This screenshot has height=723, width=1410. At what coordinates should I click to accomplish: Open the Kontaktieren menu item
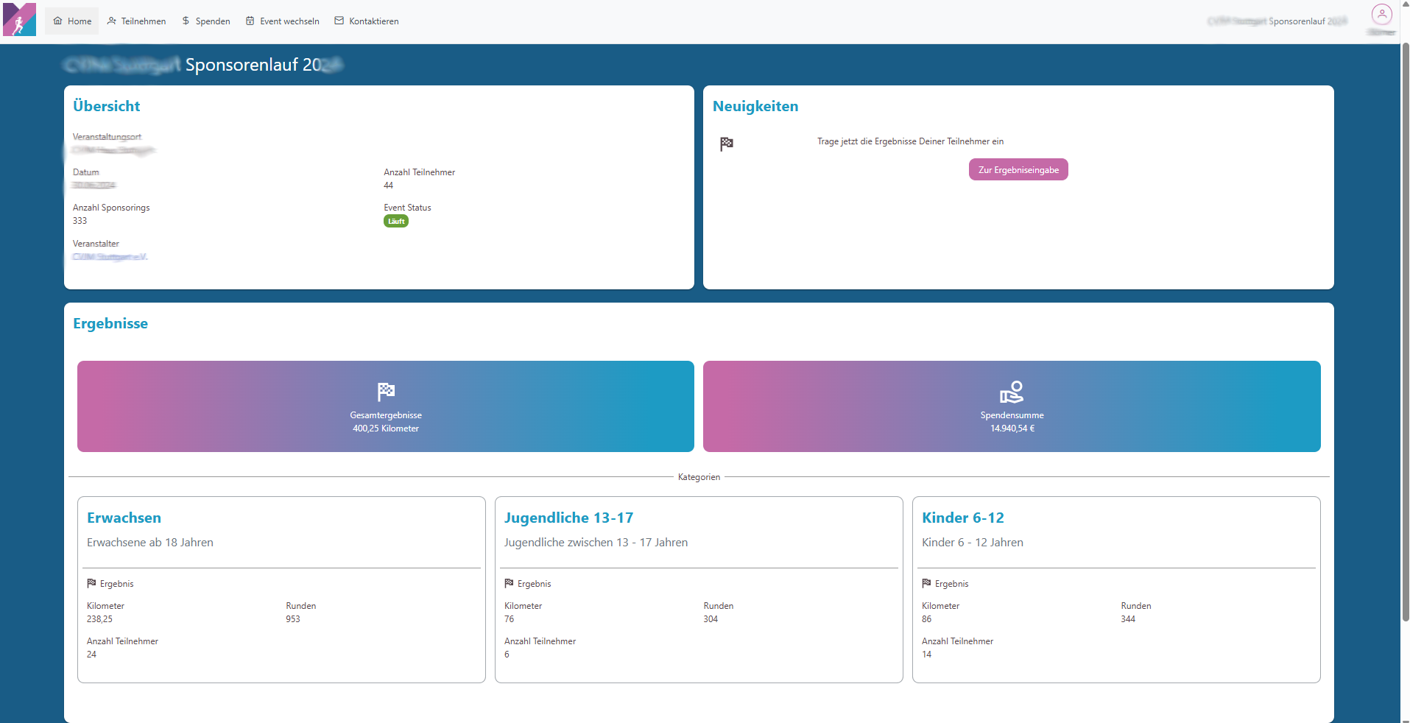tap(367, 21)
